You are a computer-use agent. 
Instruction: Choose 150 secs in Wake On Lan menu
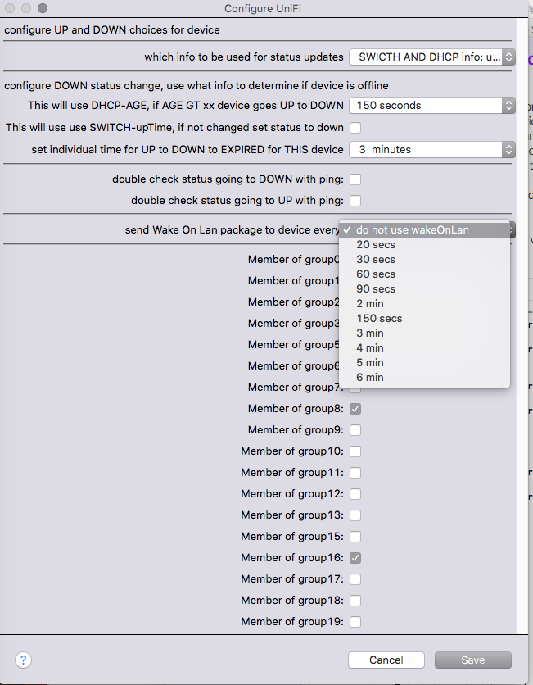point(424,319)
